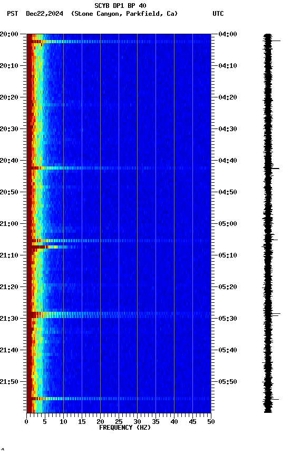Click the "PST" timezone label
291x455 pixels.
coord(13,14)
